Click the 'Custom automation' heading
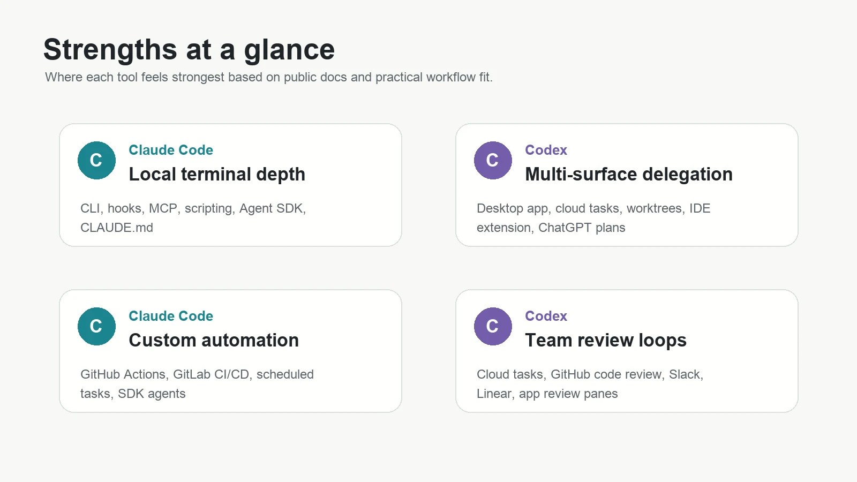857x482 pixels. click(214, 340)
